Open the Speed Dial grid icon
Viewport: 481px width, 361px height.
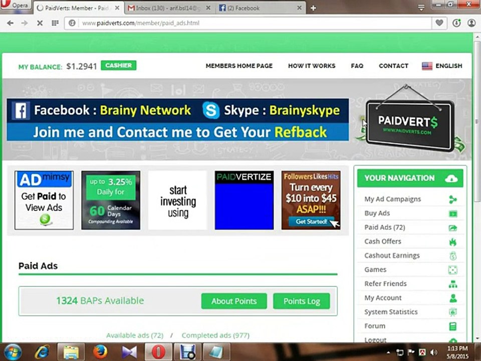(x=55, y=23)
